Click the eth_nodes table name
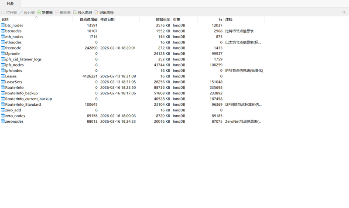349x208 pixels. (x=14, y=37)
